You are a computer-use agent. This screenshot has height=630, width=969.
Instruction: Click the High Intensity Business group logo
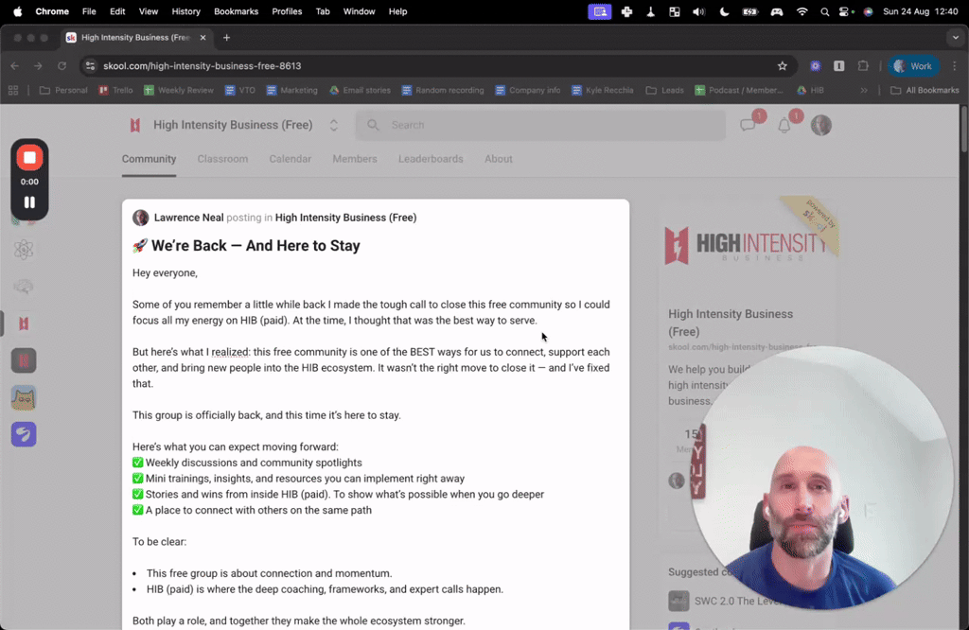(x=134, y=126)
